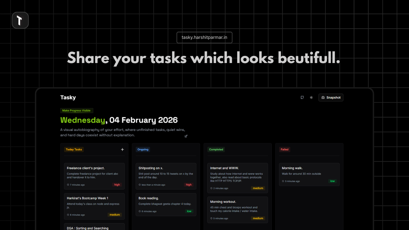Open the Shitposting on x. task
The image size is (409, 230).
point(166,177)
